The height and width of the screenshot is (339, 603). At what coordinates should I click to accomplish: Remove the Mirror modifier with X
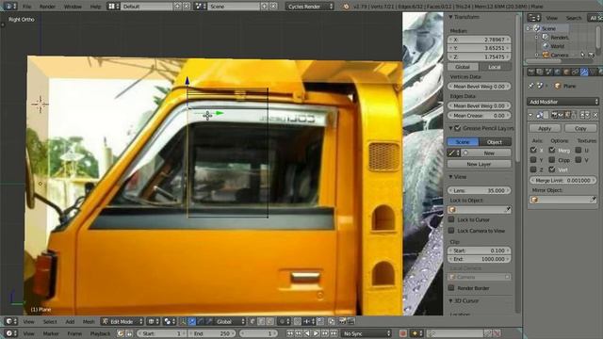[x=595, y=115]
